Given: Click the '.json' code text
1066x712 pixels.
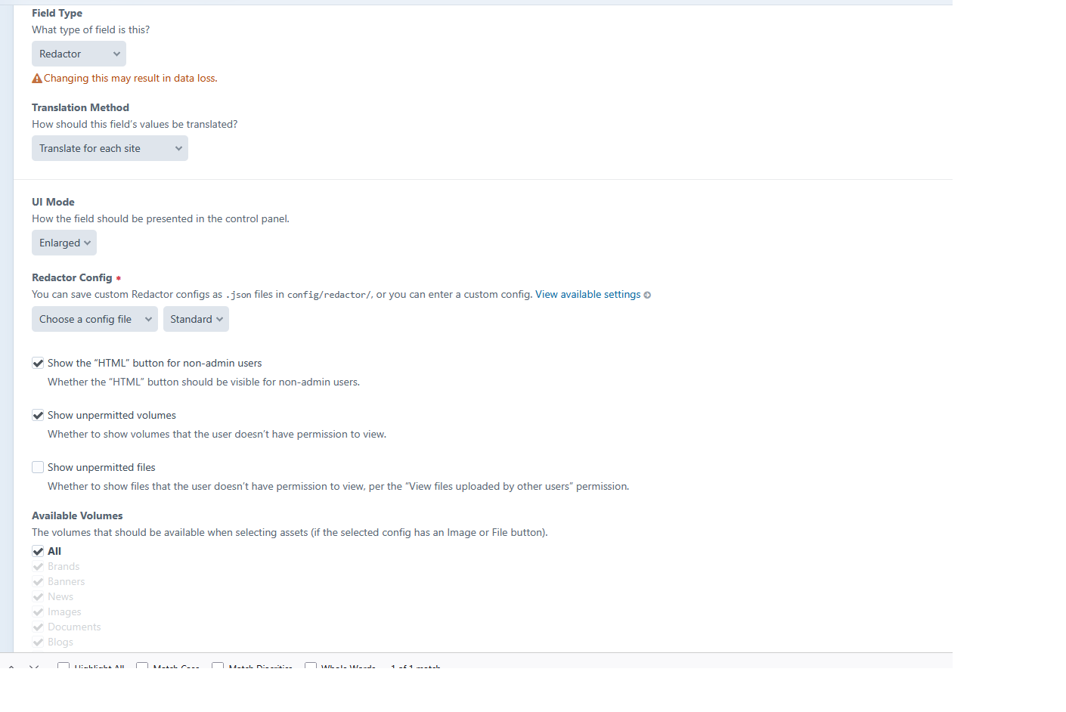Looking at the screenshot, I should pos(238,295).
